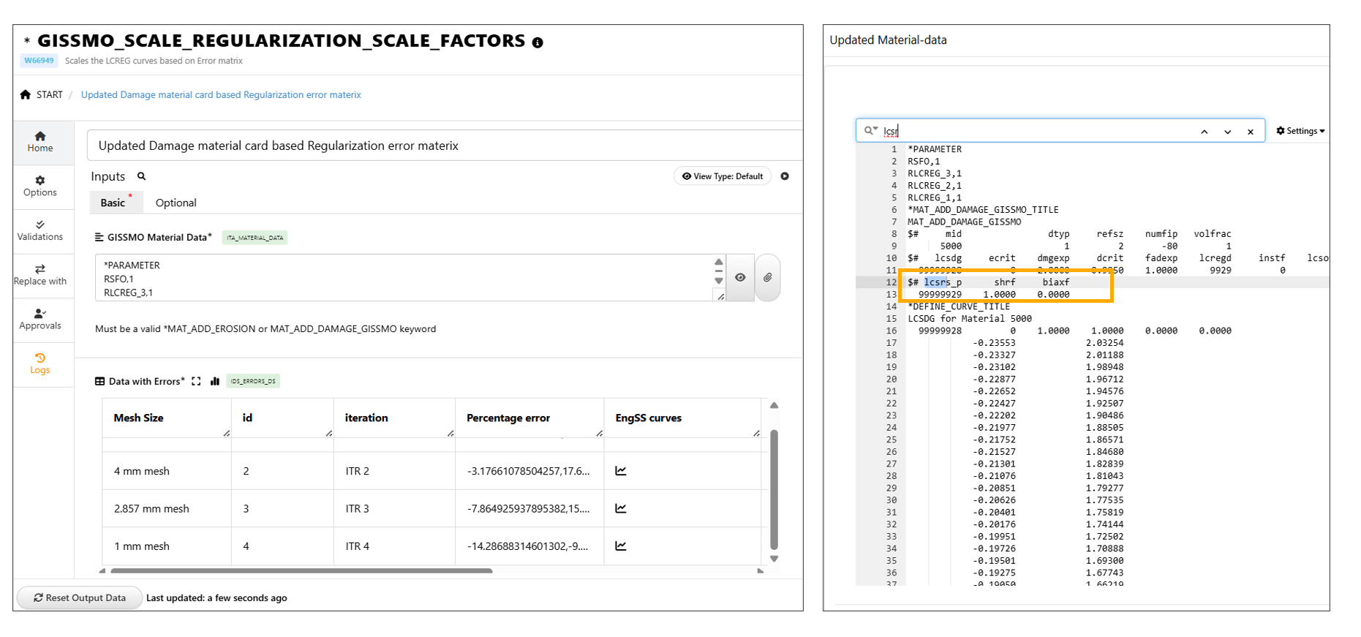
Task: Jump to previous search match arrow
Action: click(1204, 132)
